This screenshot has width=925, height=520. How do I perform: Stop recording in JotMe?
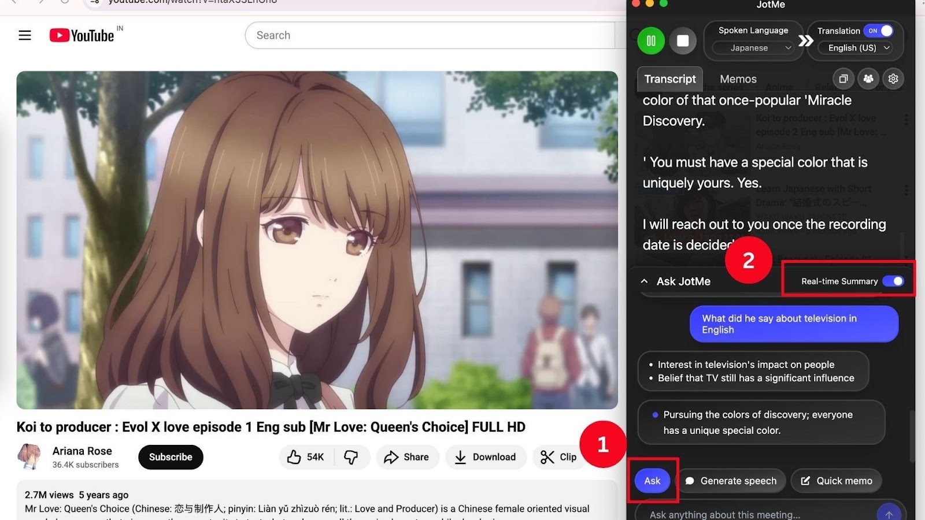[x=683, y=40]
